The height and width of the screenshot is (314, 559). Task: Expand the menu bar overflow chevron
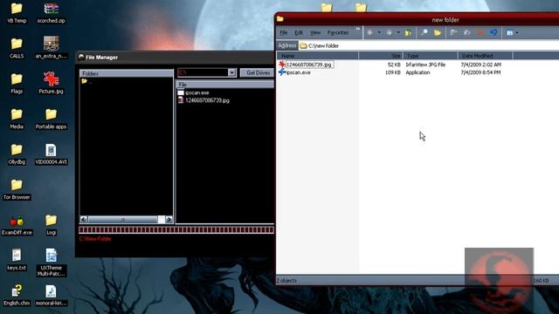click(358, 29)
